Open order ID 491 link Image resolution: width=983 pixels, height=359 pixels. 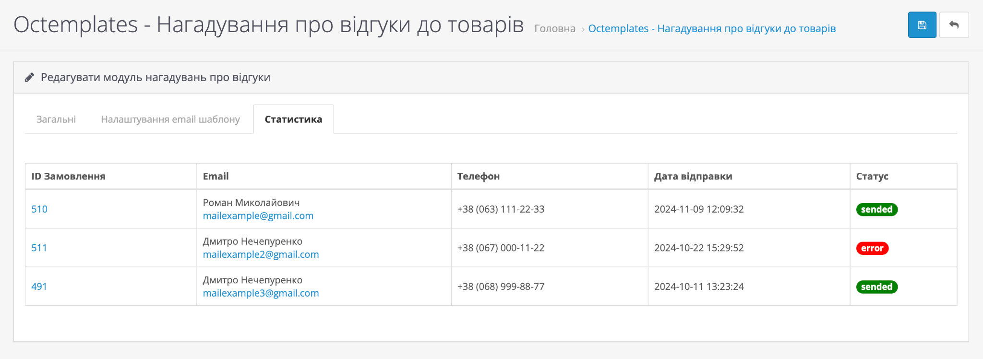tap(39, 287)
